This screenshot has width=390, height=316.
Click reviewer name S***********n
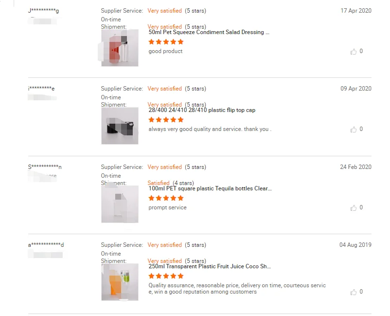45,167
